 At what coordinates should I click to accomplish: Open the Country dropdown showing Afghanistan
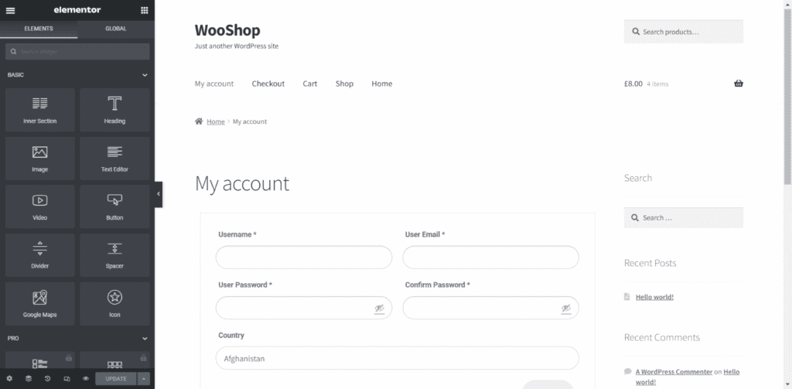(x=397, y=358)
